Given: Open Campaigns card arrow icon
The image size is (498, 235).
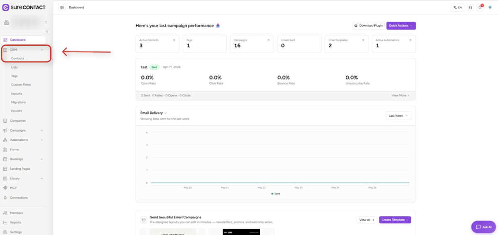Looking at the screenshot, I should pyautogui.click(x=269, y=40).
